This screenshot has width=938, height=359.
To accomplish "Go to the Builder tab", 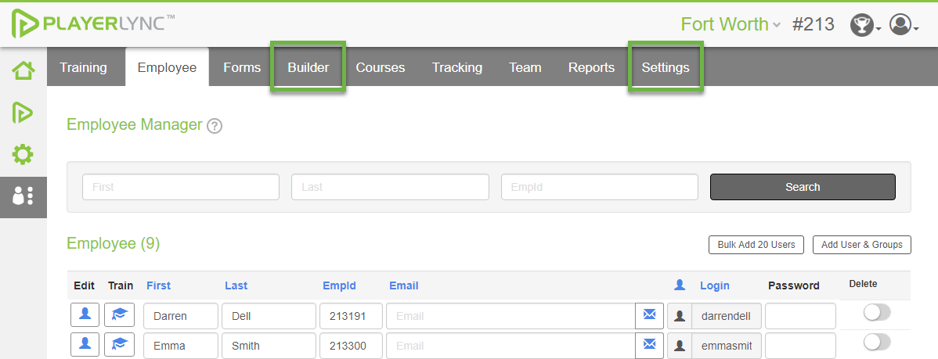I will (x=308, y=67).
